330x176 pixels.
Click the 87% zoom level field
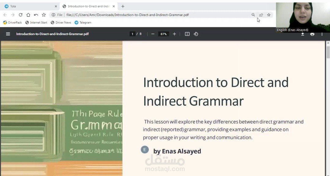tap(163, 34)
